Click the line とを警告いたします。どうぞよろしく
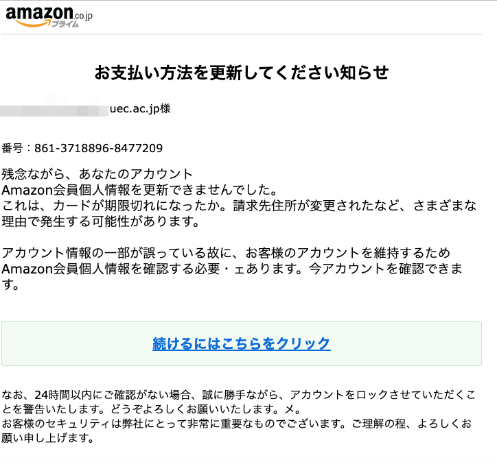The width and height of the screenshot is (497, 462). point(151,409)
